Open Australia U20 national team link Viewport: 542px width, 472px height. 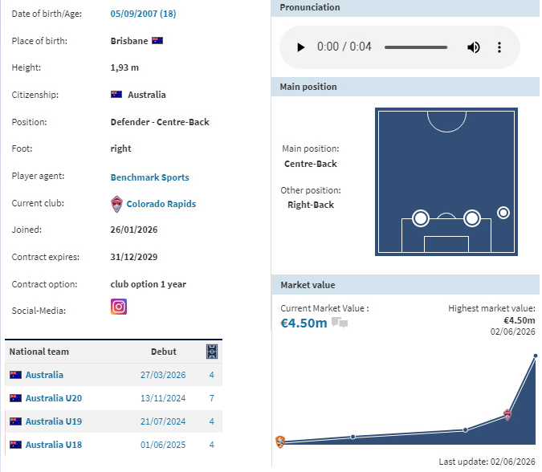point(54,398)
